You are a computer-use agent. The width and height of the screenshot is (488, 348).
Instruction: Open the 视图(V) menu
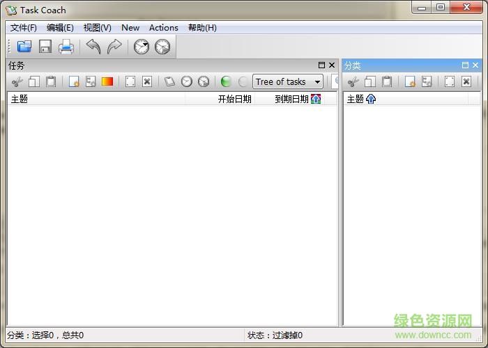pos(97,28)
